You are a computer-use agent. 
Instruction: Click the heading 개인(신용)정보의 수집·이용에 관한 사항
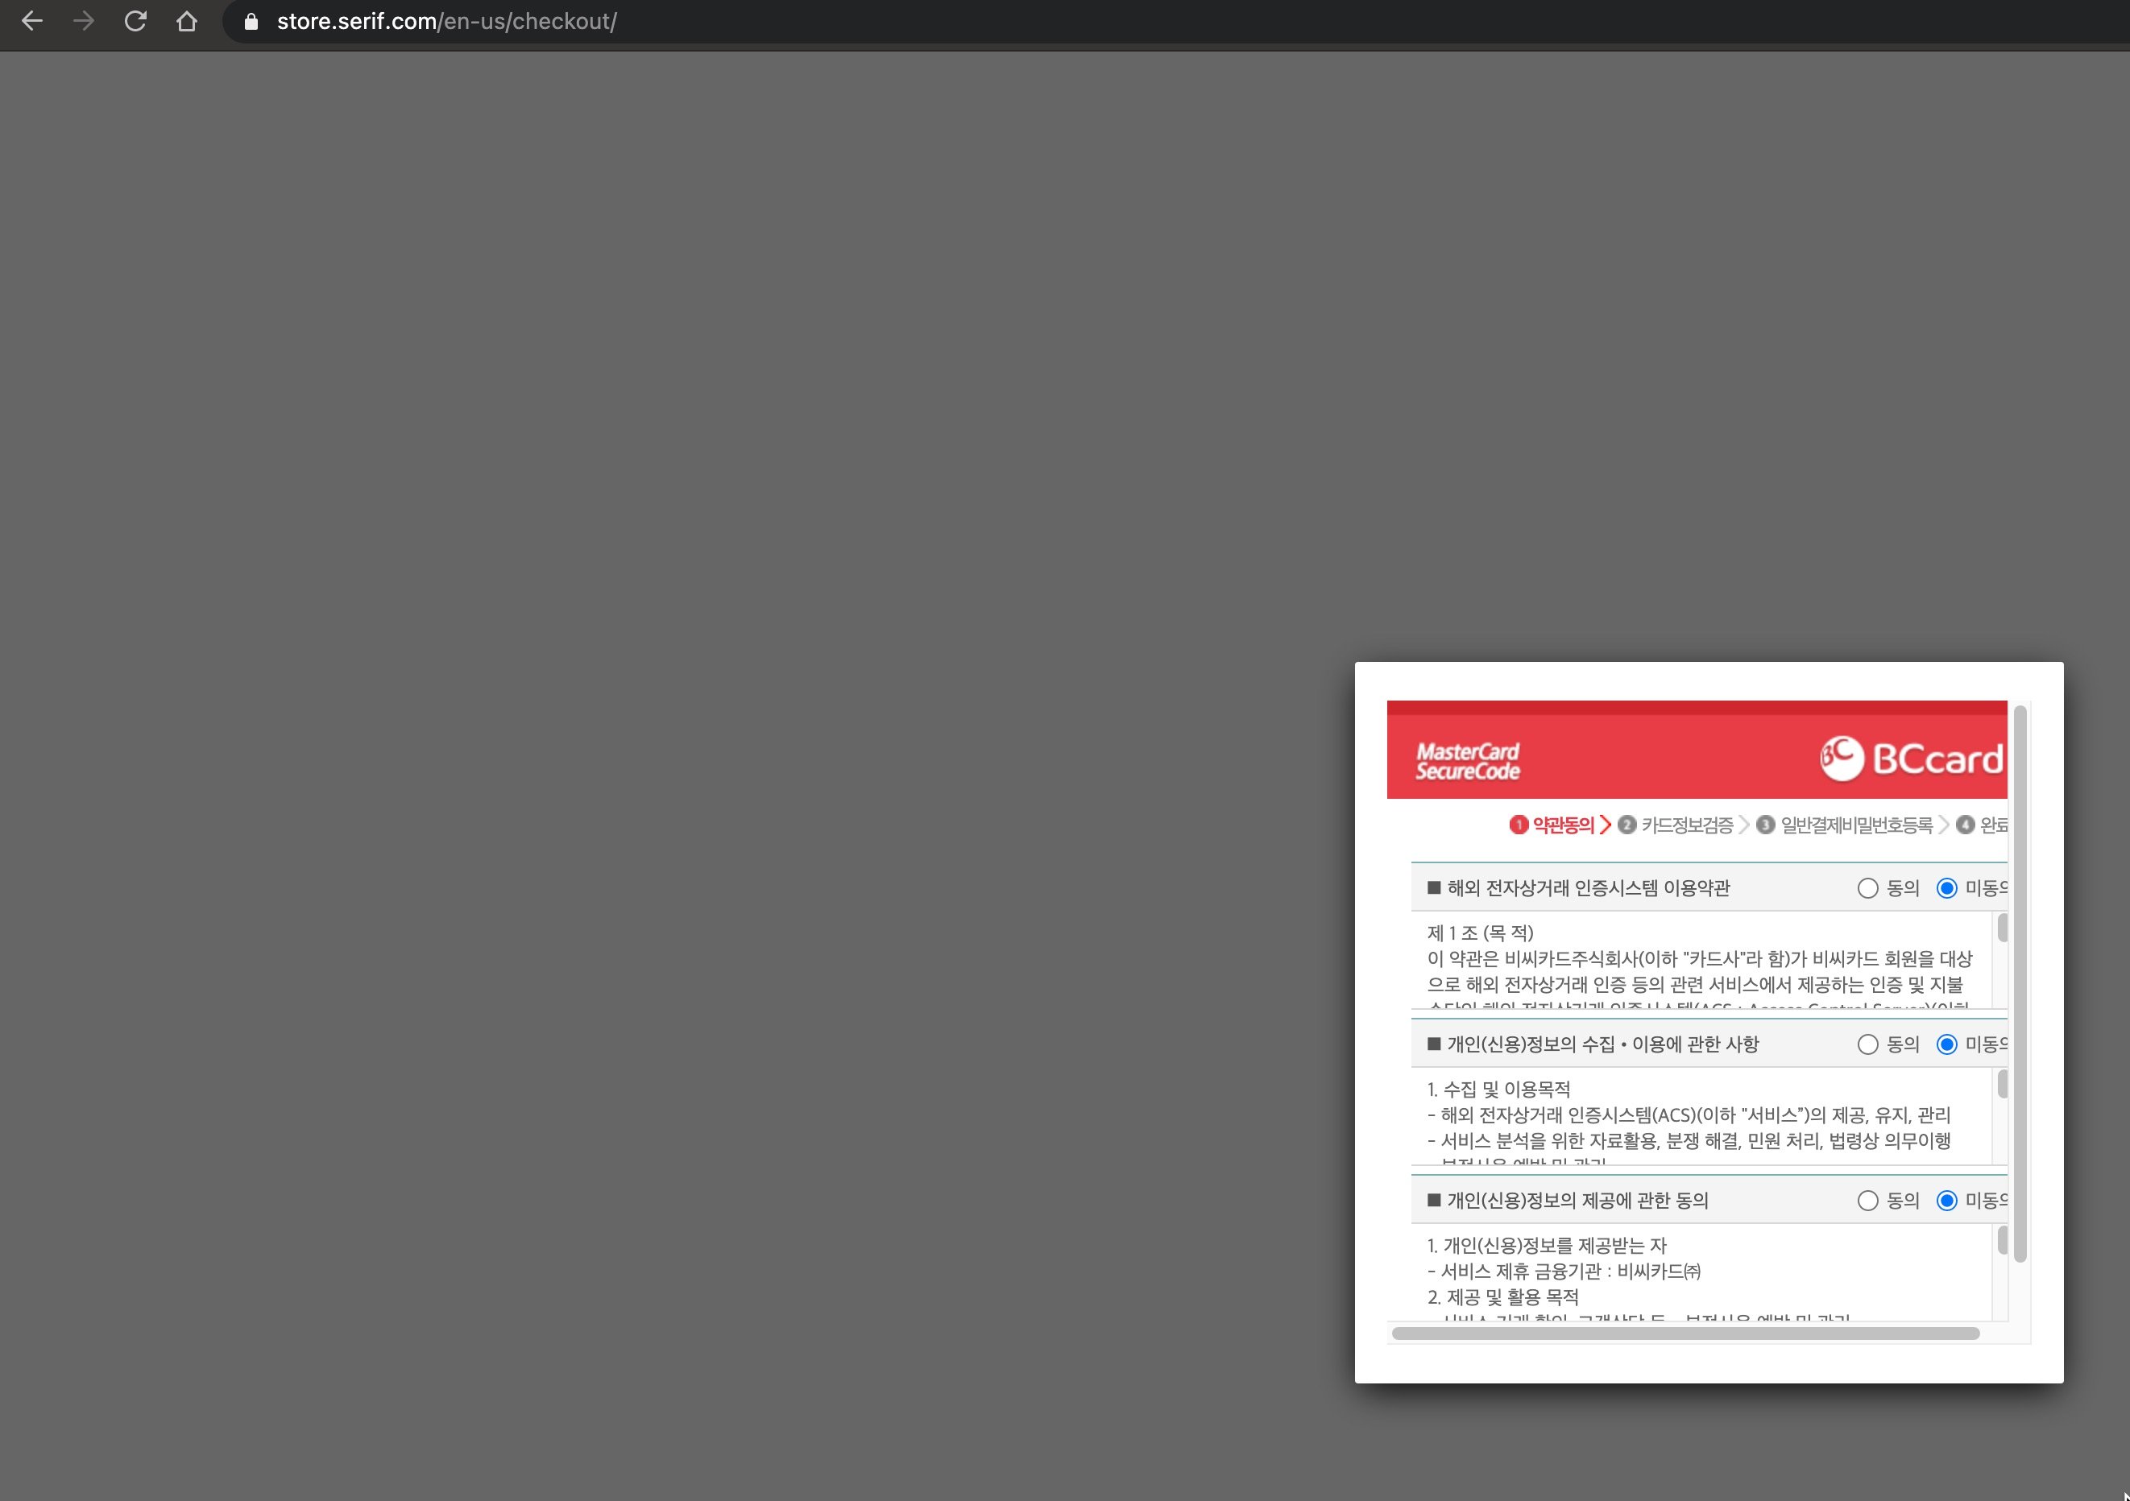pyautogui.click(x=1603, y=1045)
